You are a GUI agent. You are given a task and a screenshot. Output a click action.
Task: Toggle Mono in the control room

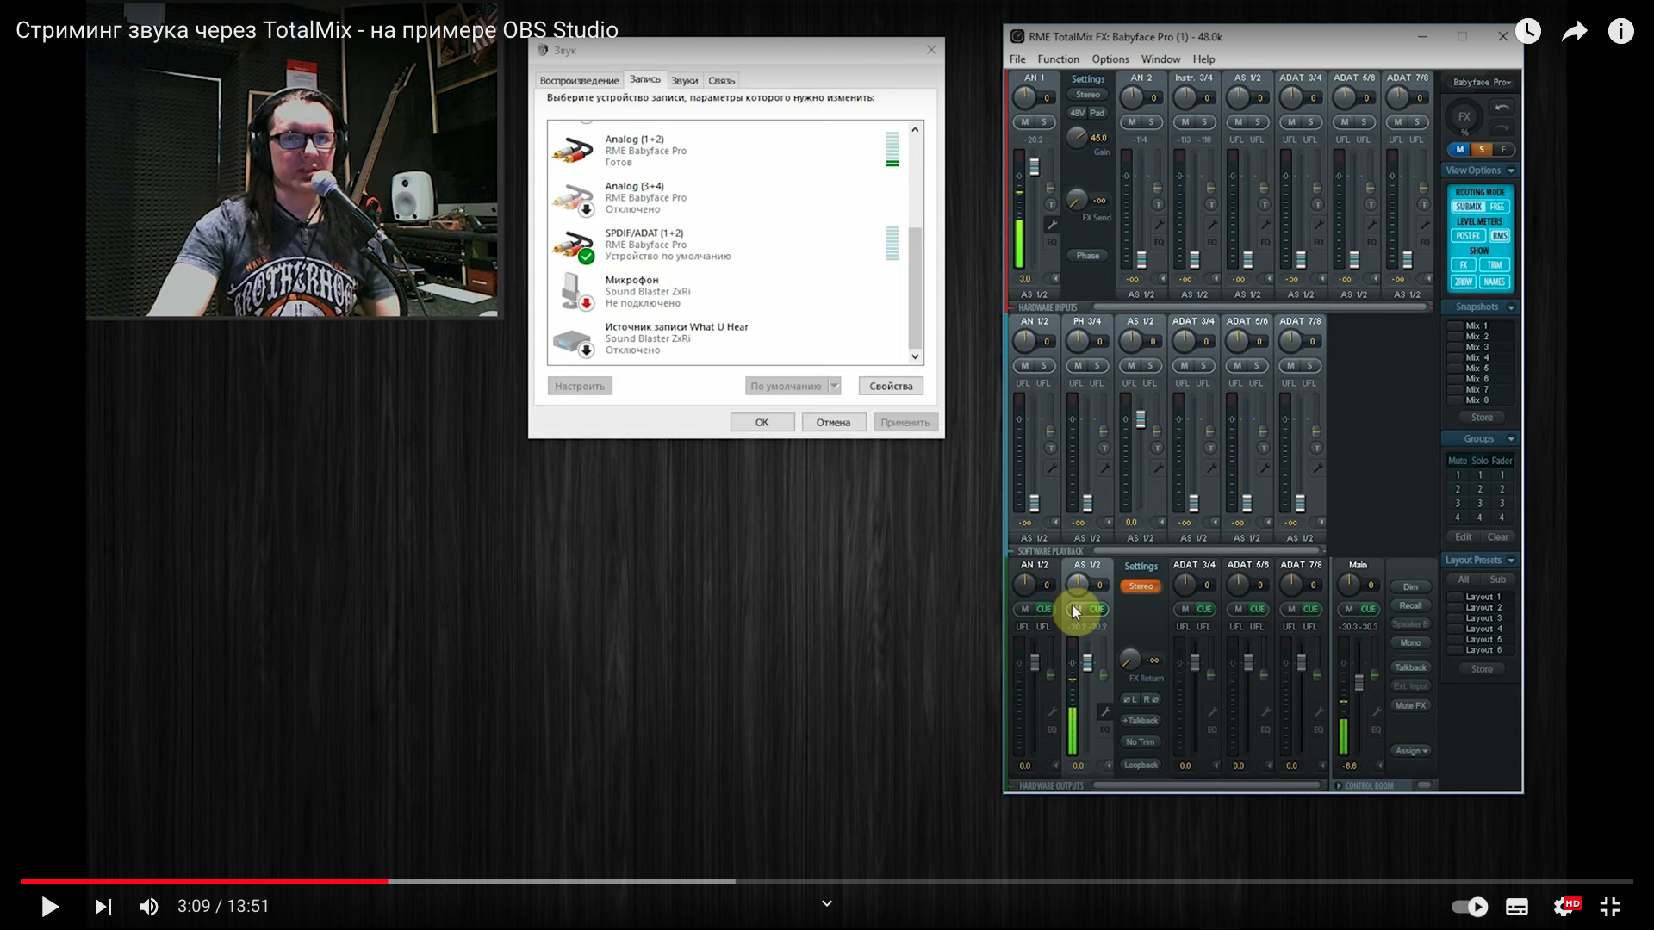[1410, 642]
